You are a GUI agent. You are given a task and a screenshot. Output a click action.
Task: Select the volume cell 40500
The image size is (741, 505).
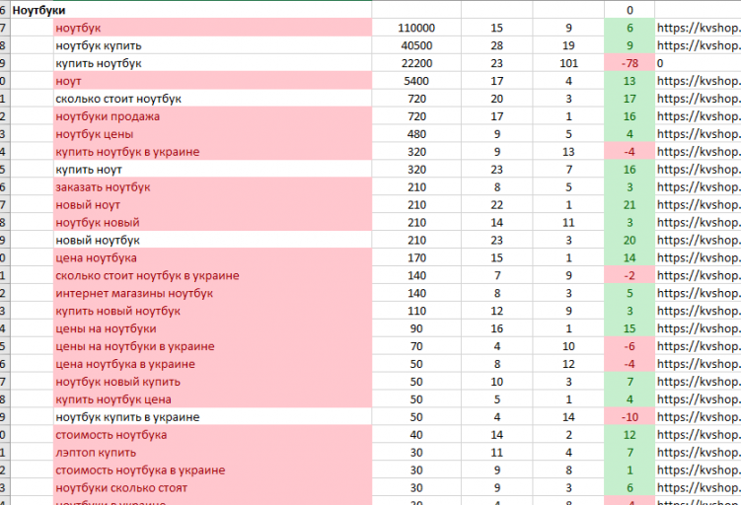coord(416,45)
